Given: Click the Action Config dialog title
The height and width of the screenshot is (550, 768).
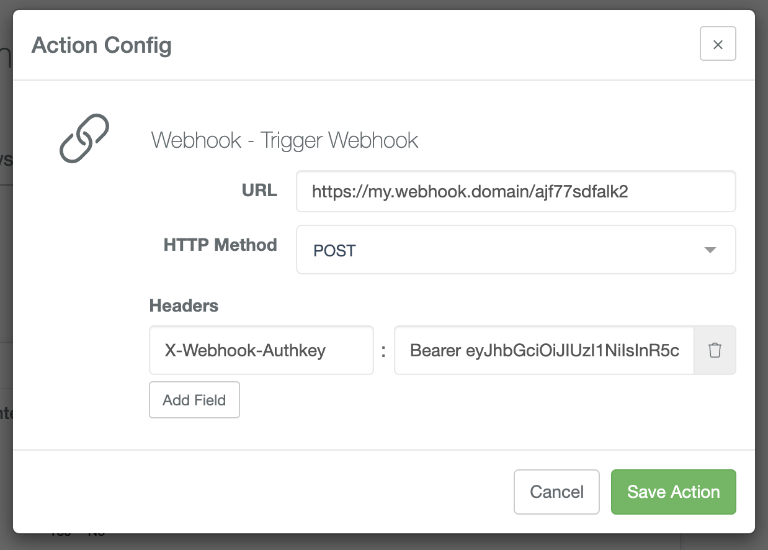Looking at the screenshot, I should (102, 45).
